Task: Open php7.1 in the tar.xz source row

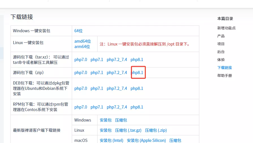Action: point(97,60)
